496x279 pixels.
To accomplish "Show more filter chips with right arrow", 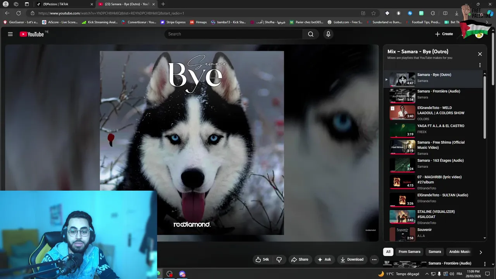I will click(480, 252).
